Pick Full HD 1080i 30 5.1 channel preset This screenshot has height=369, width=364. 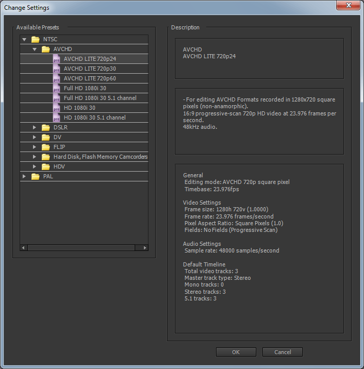[84, 98]
